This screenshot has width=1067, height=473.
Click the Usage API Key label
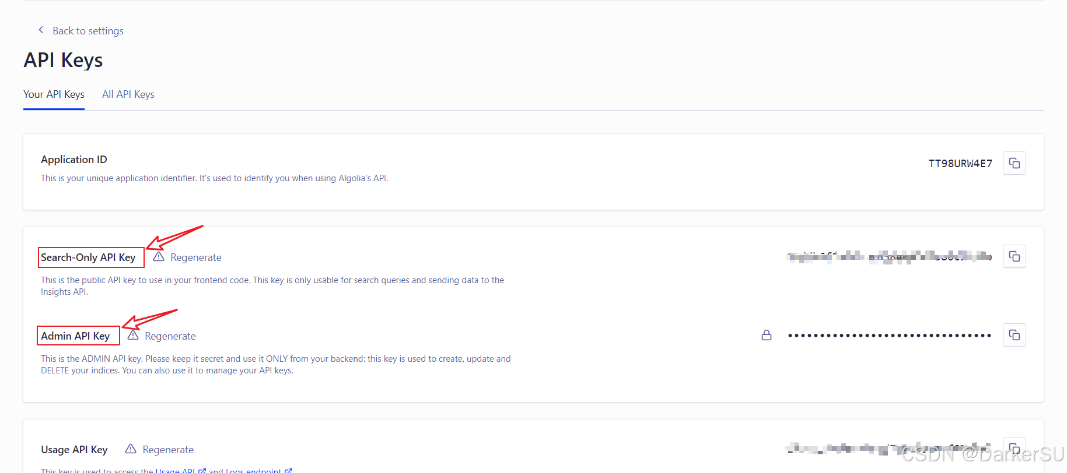tap(74, 450)
